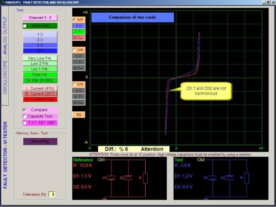The image size is (276, 207).
Task: Enable the Automatic checkbox
Action: coord(25,26)
